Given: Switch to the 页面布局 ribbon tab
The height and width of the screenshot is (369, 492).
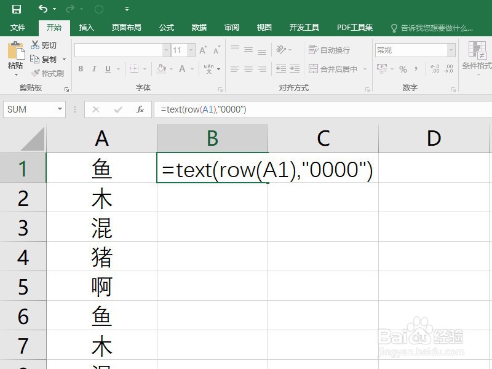Looking at the screenshot, I should coord(127,28).
